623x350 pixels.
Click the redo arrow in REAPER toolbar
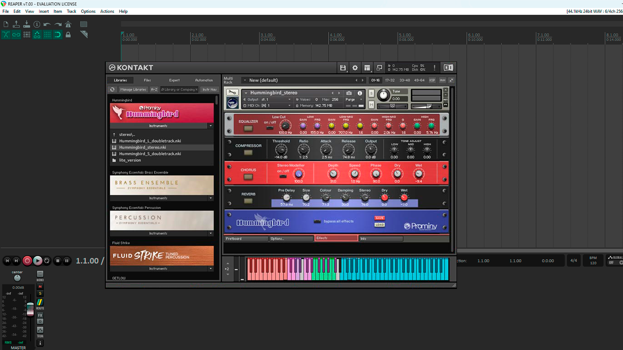coord(58,24)
